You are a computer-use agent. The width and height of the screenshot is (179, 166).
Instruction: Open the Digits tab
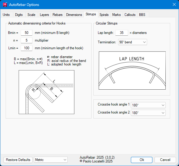pyautogui.click(x=19, y=15)
